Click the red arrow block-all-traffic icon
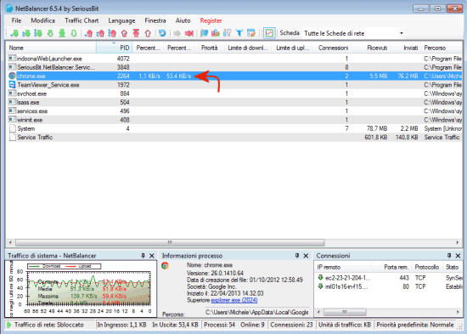 coord(189,33)
